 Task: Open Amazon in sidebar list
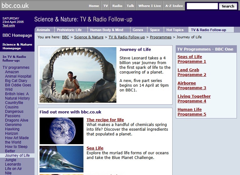12,72
